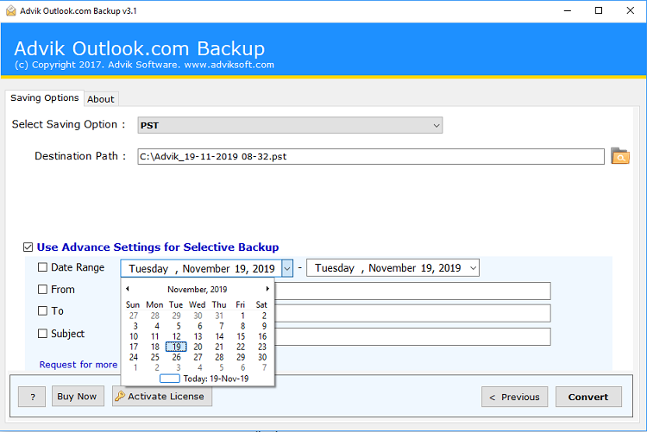The height and width of the screenshot is (432, 647).
Task: Enable the Subject filter checkbox
Action: tap(42, 334)
